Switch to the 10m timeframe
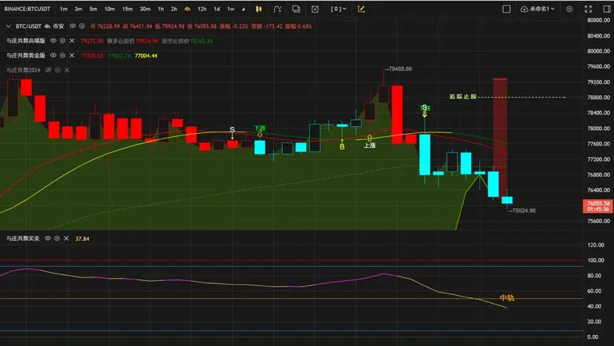 [110, 9]
